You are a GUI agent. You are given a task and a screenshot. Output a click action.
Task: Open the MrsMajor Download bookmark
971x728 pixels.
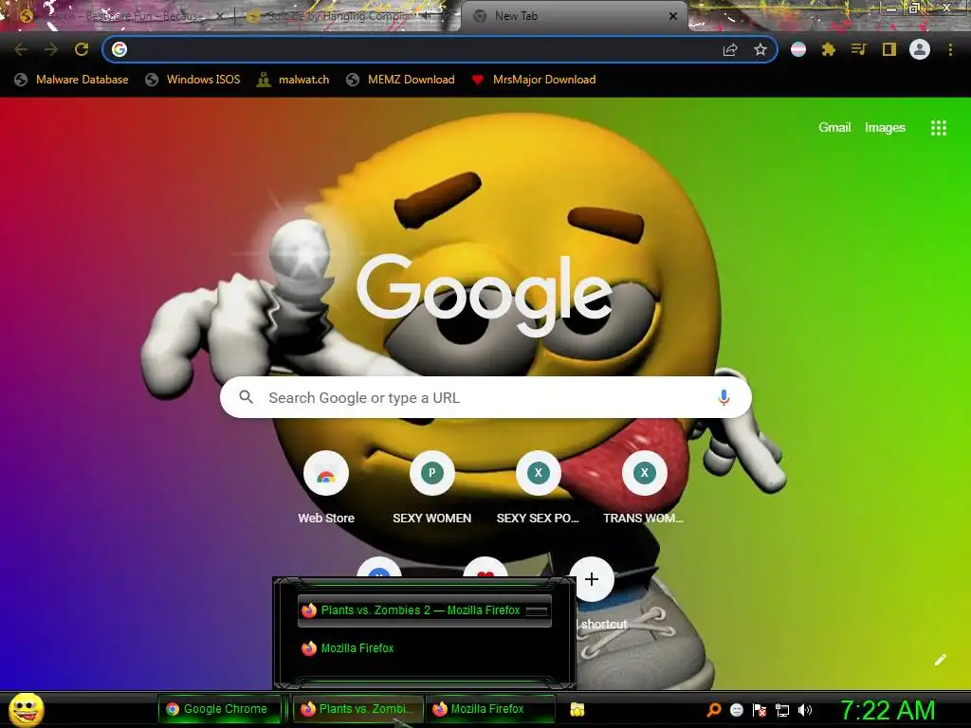[x=534, y=80]
